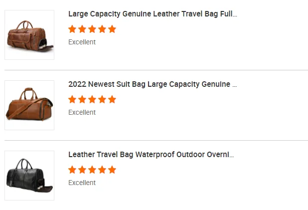Click third star of Large Capacity Travel Bag rating

coord(92,29)
